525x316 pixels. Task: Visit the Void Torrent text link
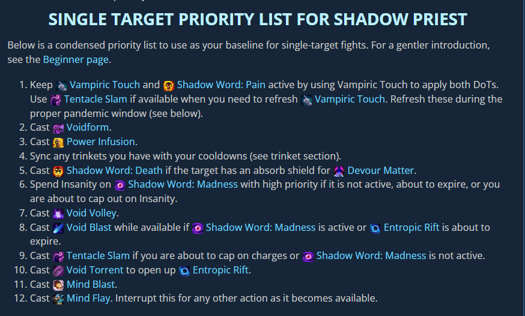(x=97, y=270)
